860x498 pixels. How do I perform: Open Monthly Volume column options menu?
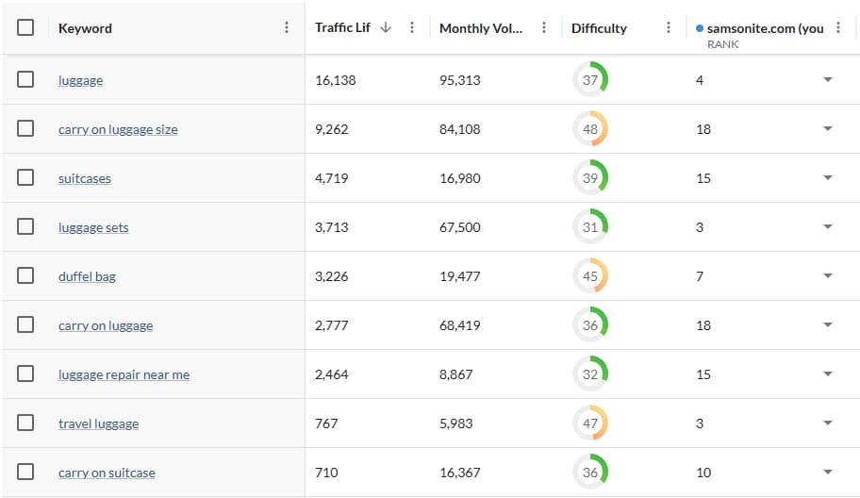[544, 28]
